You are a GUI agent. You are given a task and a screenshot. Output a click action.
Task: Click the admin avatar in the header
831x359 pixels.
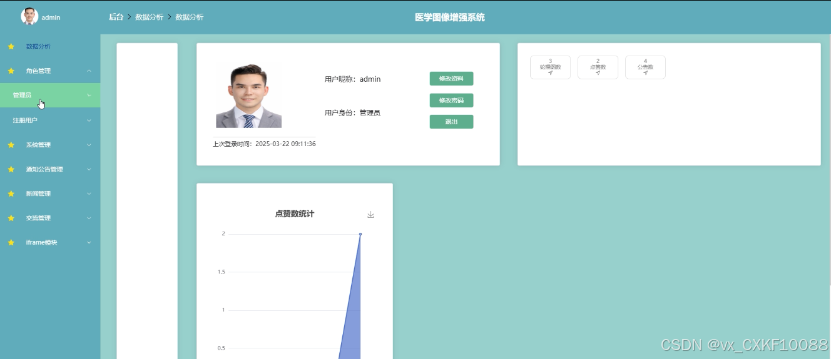click(x=29, y=17)
